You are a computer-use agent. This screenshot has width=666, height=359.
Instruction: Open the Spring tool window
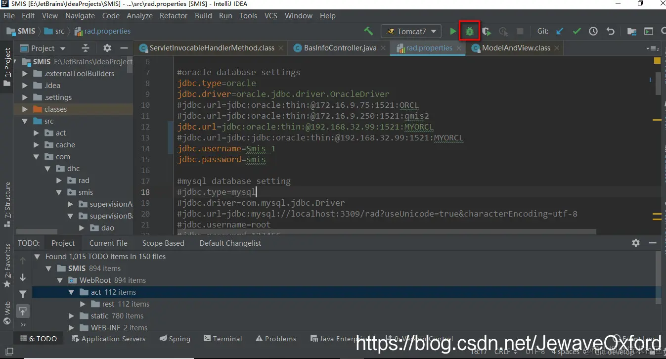click(175, 339)
